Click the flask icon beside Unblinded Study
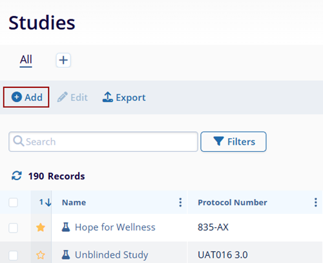323x263 pixels. click(66, 255)
